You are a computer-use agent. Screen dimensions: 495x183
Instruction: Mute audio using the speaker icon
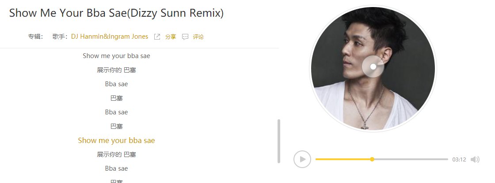click(475, 159)
